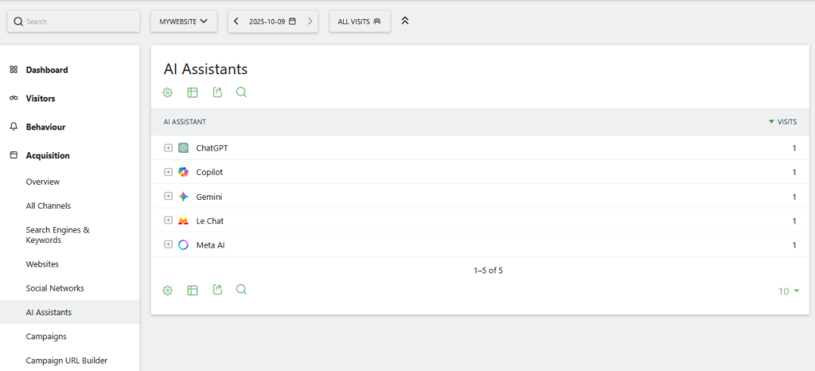Screen dimensions: 815x371
Task: Go to previous date with left arrow
Action: pos(236,21)
